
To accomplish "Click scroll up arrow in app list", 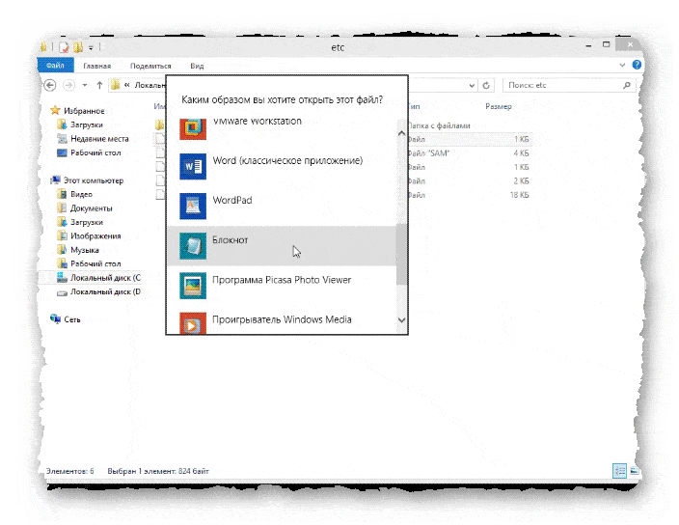I will 401,133.
